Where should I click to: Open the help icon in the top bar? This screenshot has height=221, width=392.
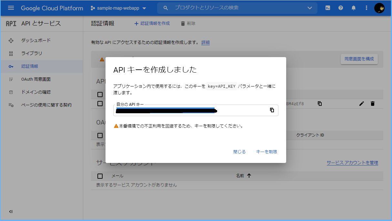tap(340, 8)
